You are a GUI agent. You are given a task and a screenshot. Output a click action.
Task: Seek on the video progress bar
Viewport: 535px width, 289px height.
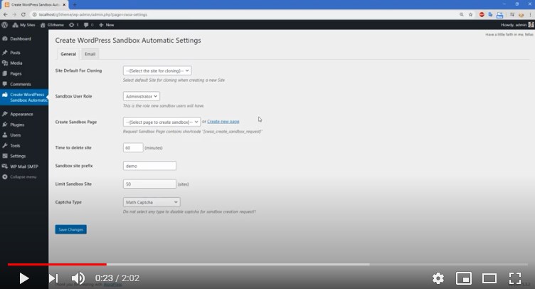267,264
